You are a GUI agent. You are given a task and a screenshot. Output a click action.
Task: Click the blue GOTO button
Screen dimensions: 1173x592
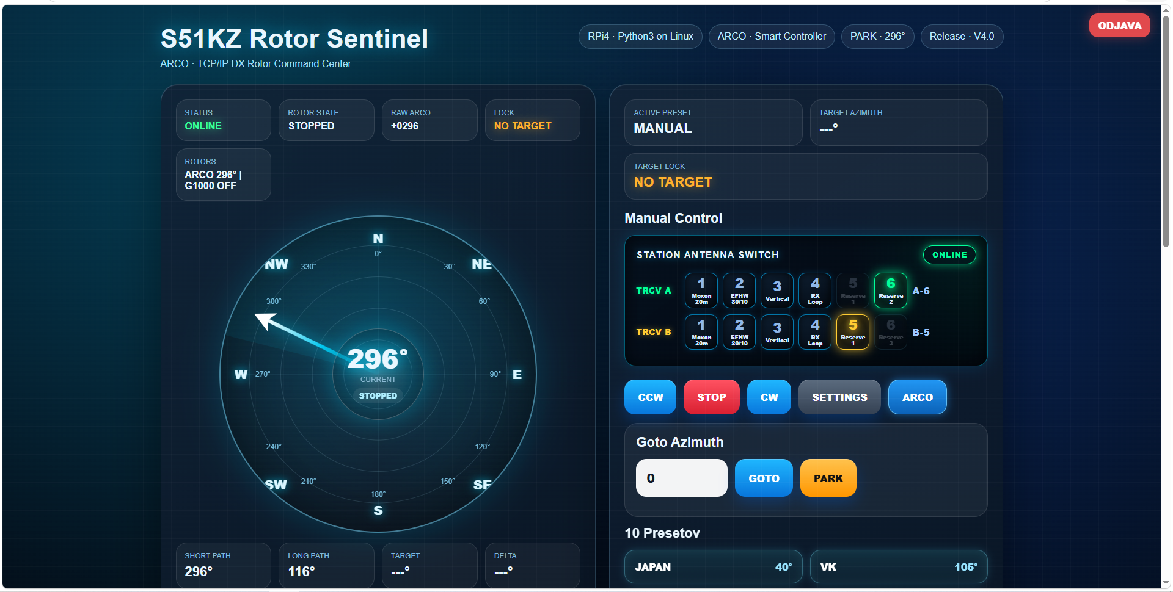tap(764, 478)
